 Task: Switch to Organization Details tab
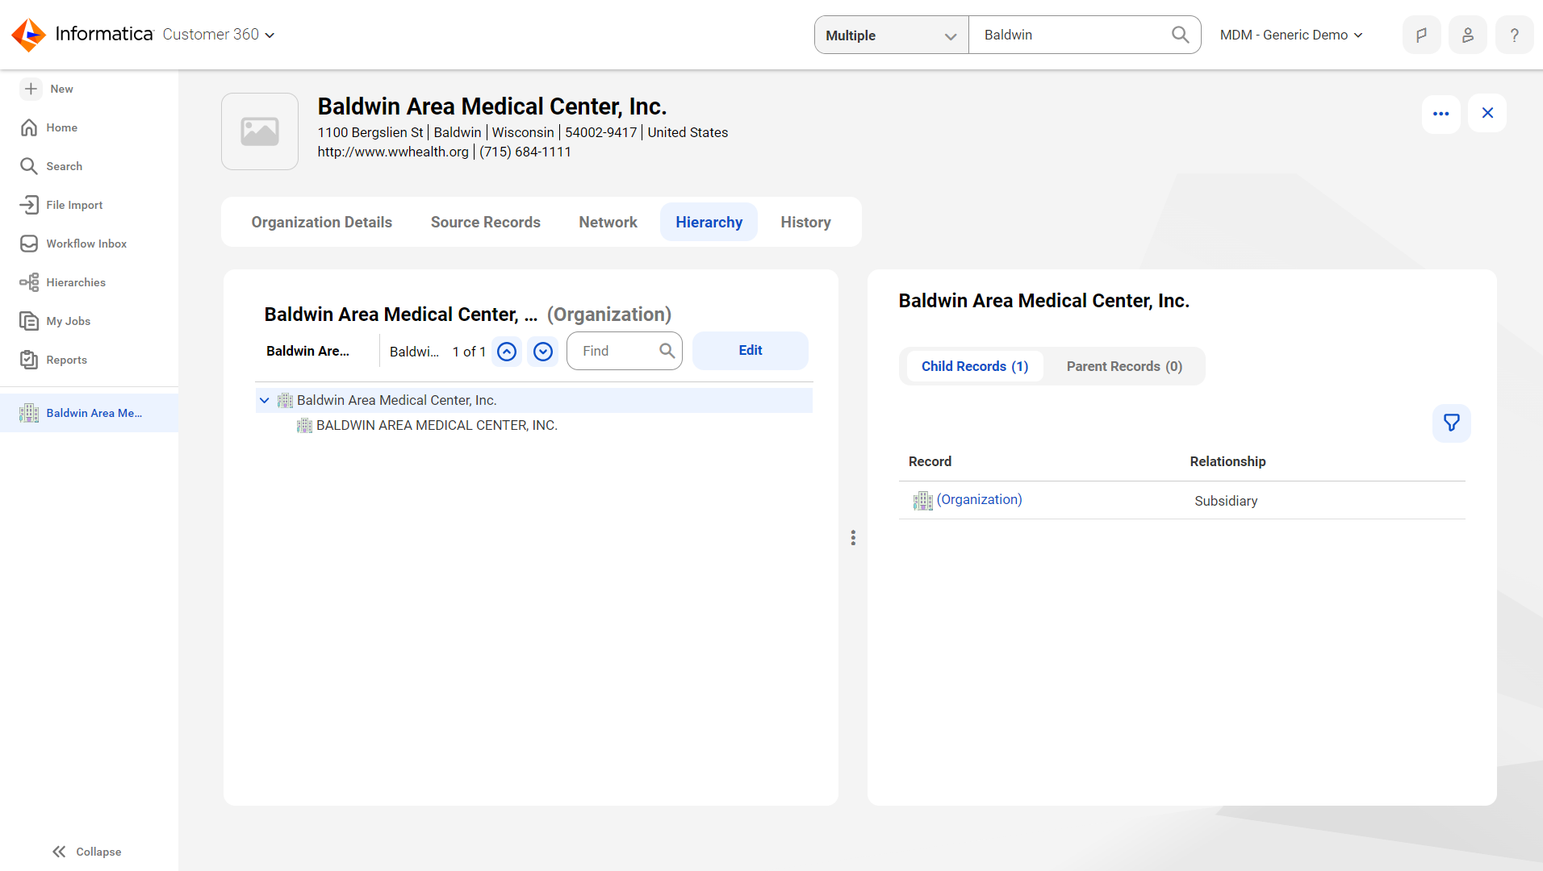pos(321,222)
